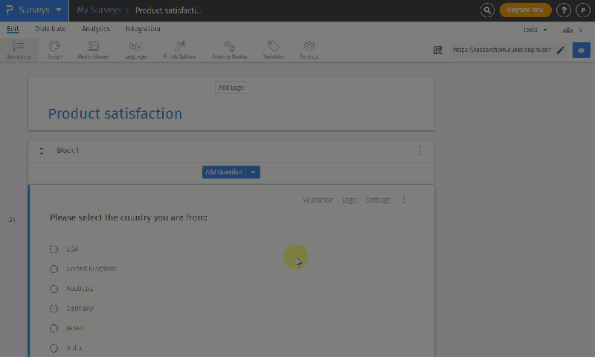Click the Australia answer text

point(80,289)
